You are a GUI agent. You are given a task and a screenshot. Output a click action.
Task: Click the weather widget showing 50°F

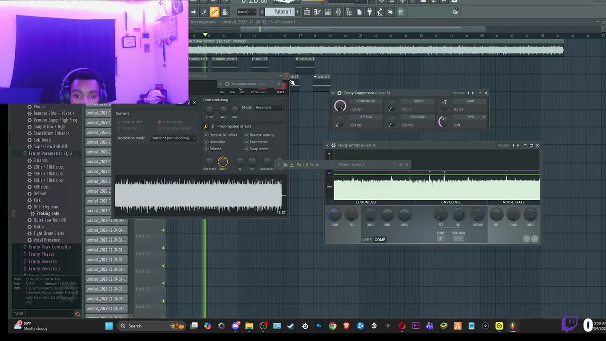[31, 326]
